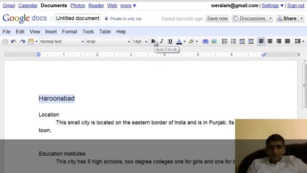
Task: Open highlight color dropdown arrow
Action: coord(197,41)
